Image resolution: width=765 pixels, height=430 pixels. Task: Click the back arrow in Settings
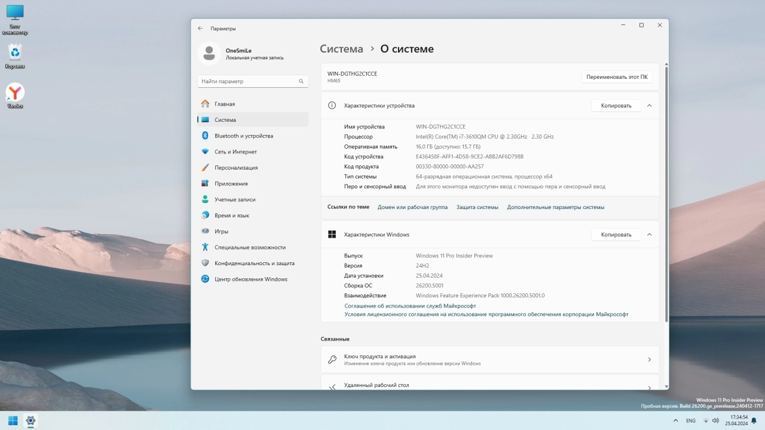click(x=200, y=28)
